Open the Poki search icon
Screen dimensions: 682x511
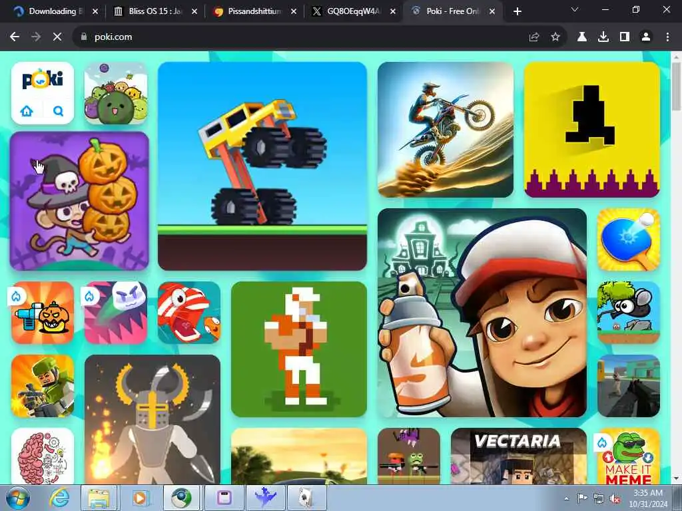59,111
